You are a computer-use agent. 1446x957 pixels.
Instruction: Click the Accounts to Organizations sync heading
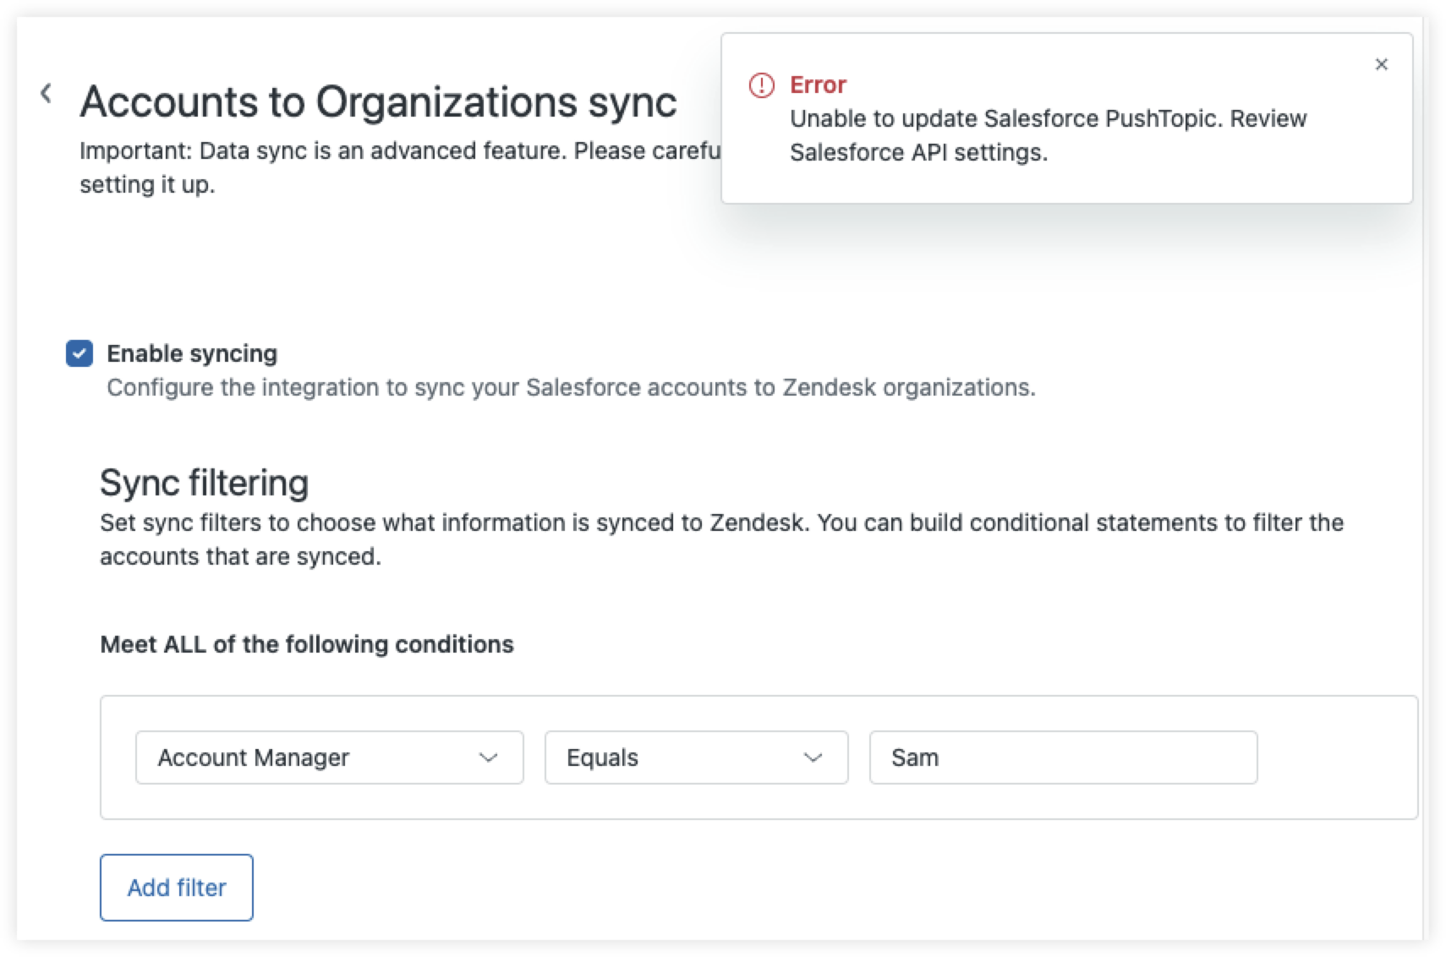coord(378,102)
